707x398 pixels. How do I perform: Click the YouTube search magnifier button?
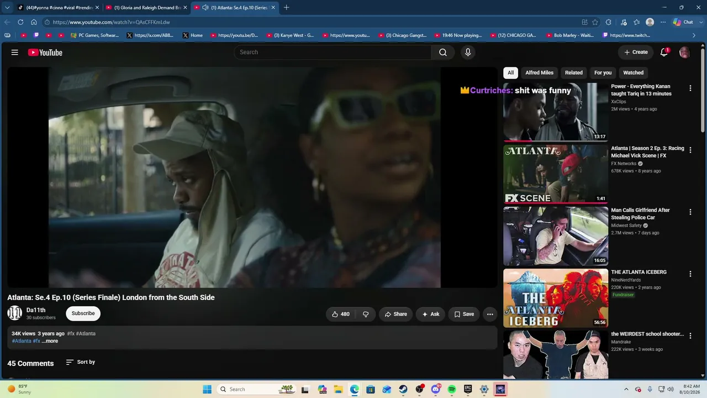click(443, 52)
